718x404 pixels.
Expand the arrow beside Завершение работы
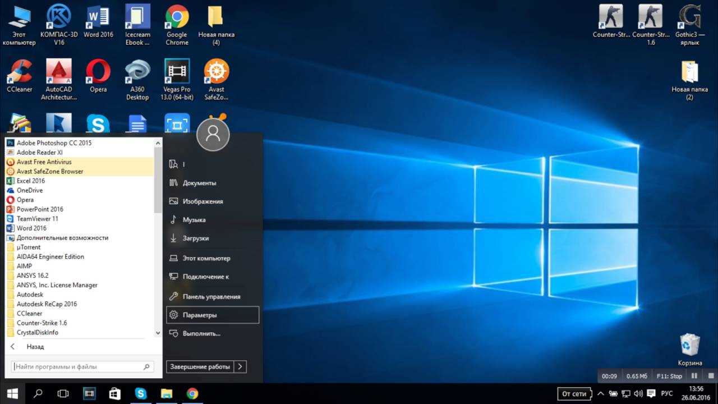coord(240,366)
